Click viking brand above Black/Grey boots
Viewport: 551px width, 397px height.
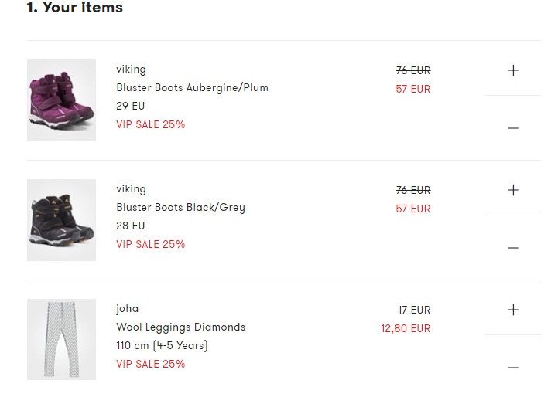coord(131,188)
